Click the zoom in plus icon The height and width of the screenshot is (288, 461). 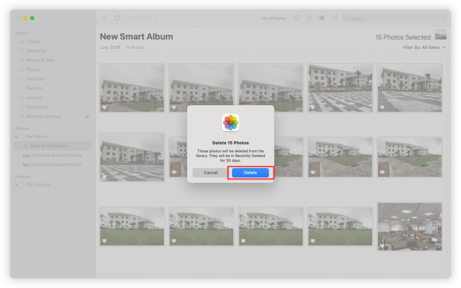pyautogui.click(x=155, y=18)
